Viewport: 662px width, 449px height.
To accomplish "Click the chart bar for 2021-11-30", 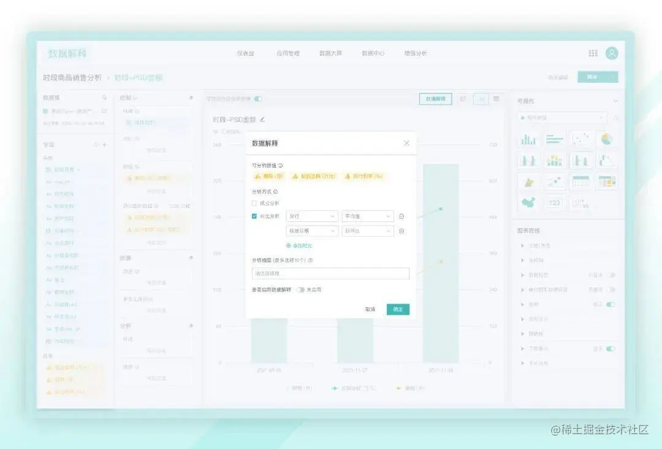I will coord(441,263).
